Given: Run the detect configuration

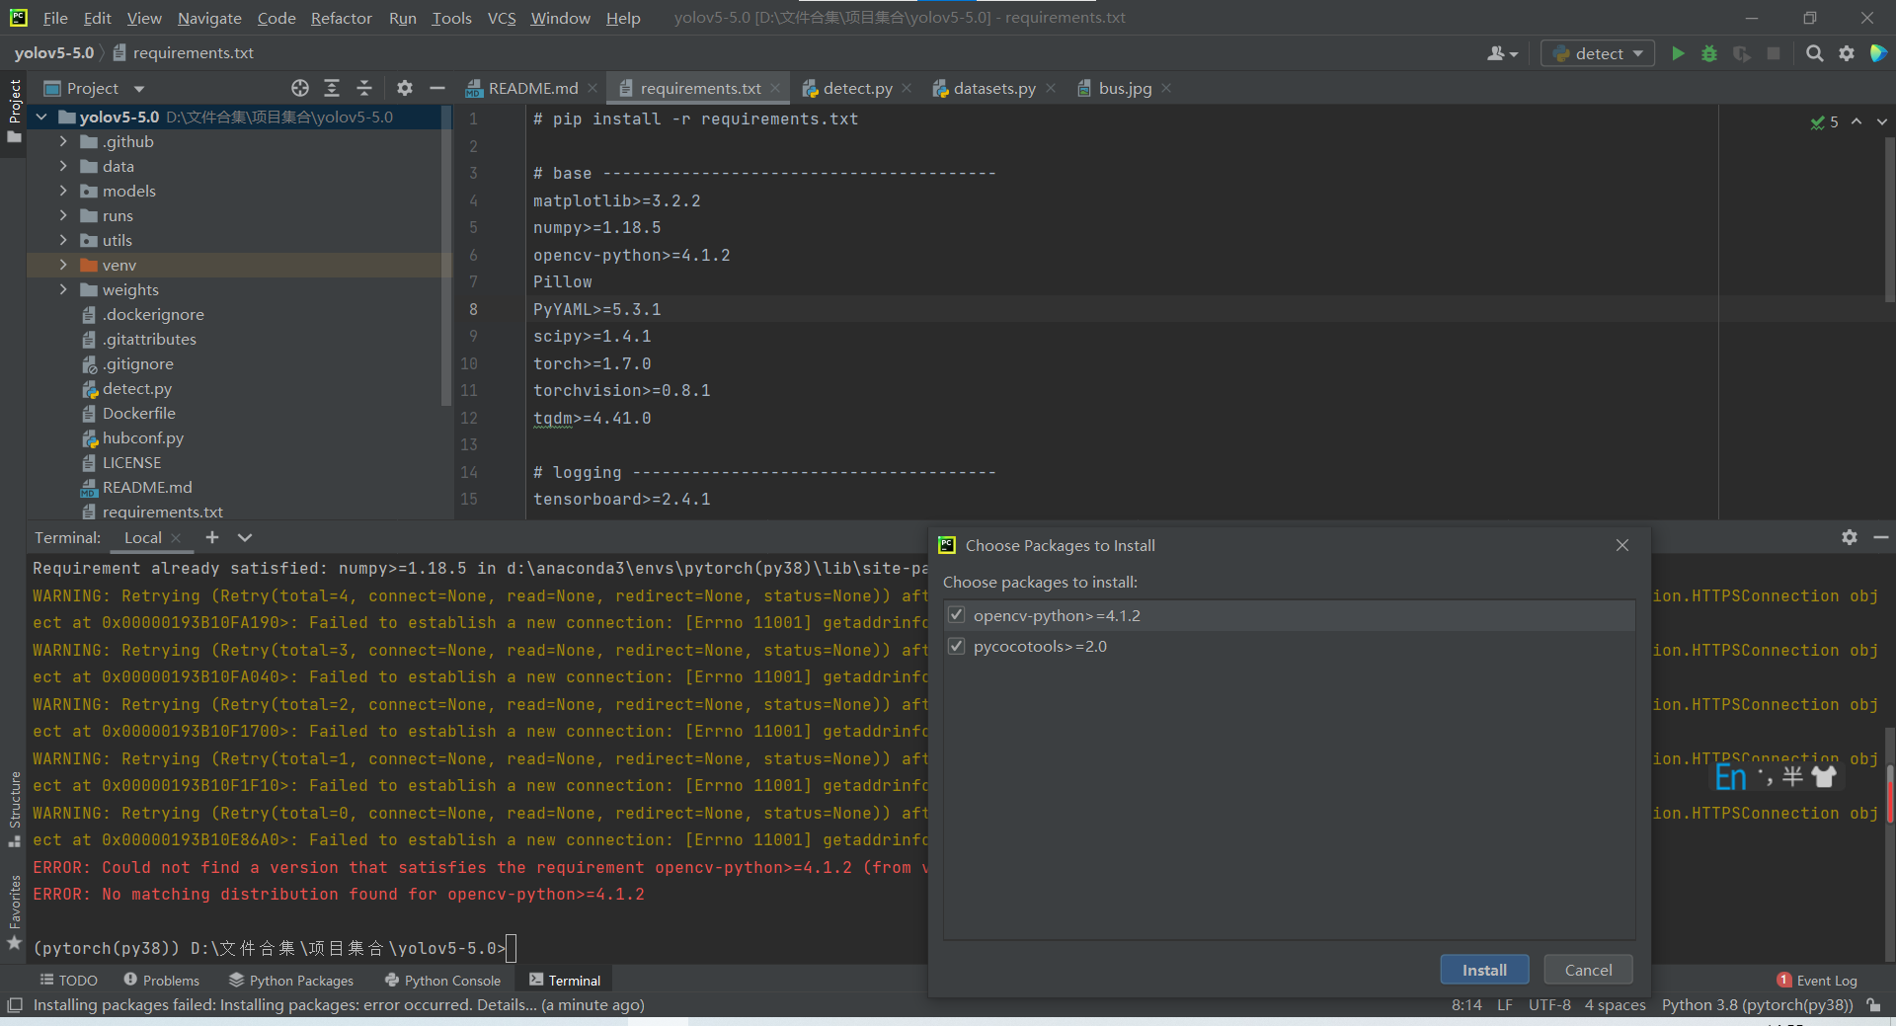Looking at the screenshot, I should coord(1679,53).
